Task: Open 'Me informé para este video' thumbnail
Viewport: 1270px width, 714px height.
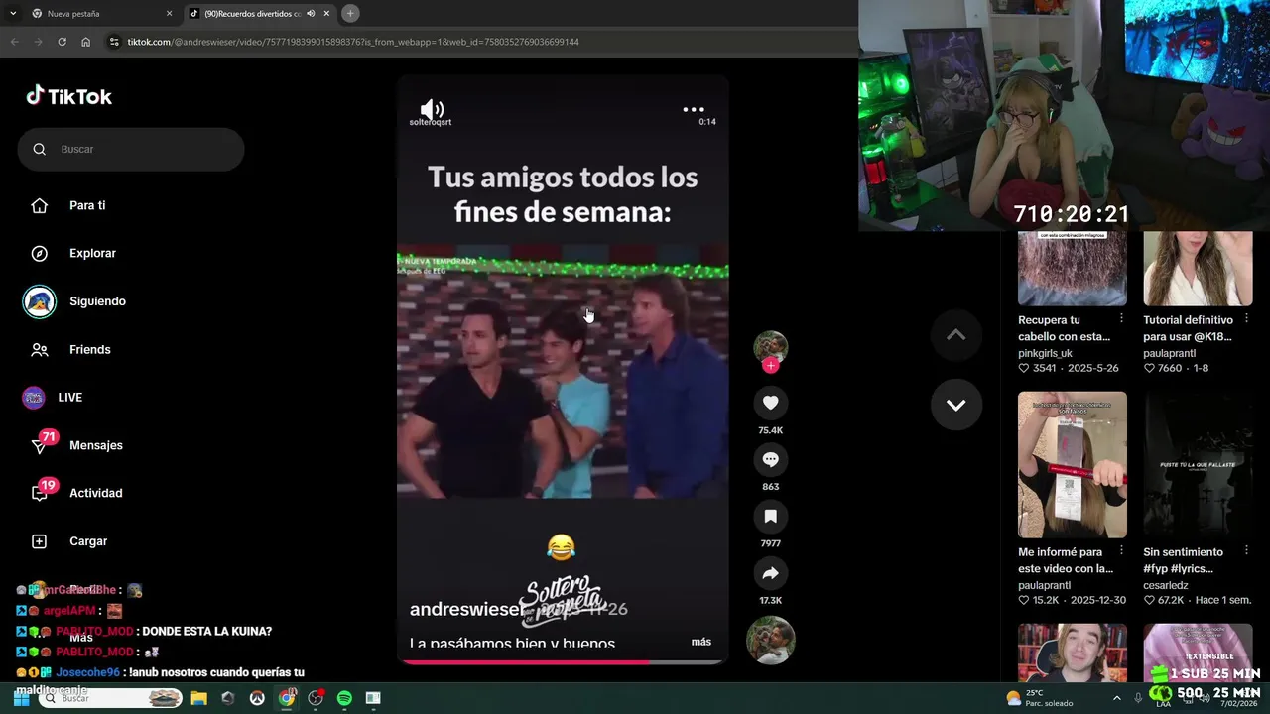Action: tap(1072, 465)
